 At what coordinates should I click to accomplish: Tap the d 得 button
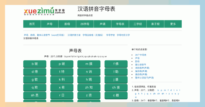click(35, 72)
